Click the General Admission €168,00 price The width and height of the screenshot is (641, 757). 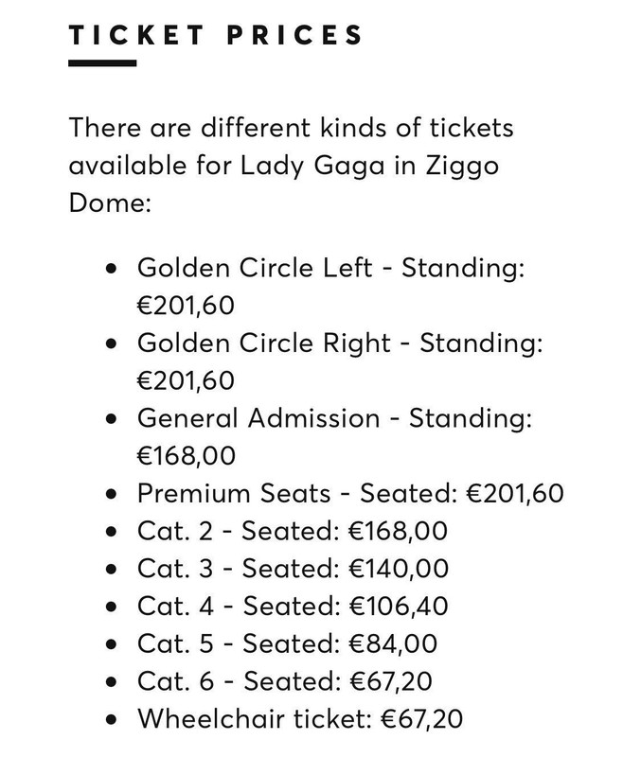187,456
